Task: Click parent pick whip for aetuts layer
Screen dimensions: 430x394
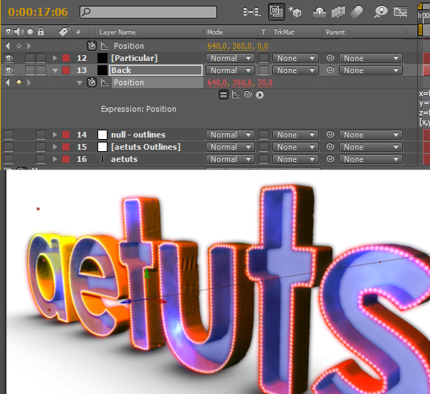Action: (x=330, y=159)
